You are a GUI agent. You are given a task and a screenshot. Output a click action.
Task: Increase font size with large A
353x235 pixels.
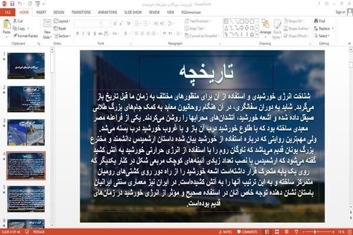[x=115, y=24]
